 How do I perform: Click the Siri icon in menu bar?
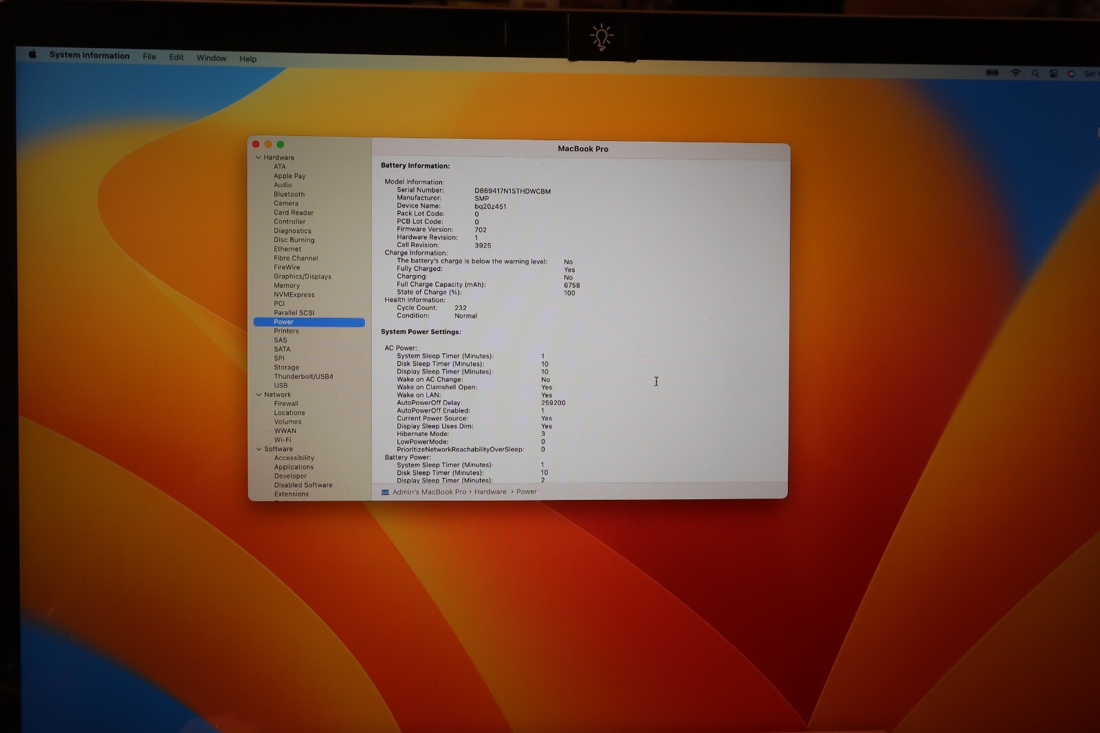(1071, 74)
